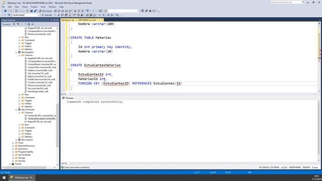Switch to the Messages results tab

68,98
